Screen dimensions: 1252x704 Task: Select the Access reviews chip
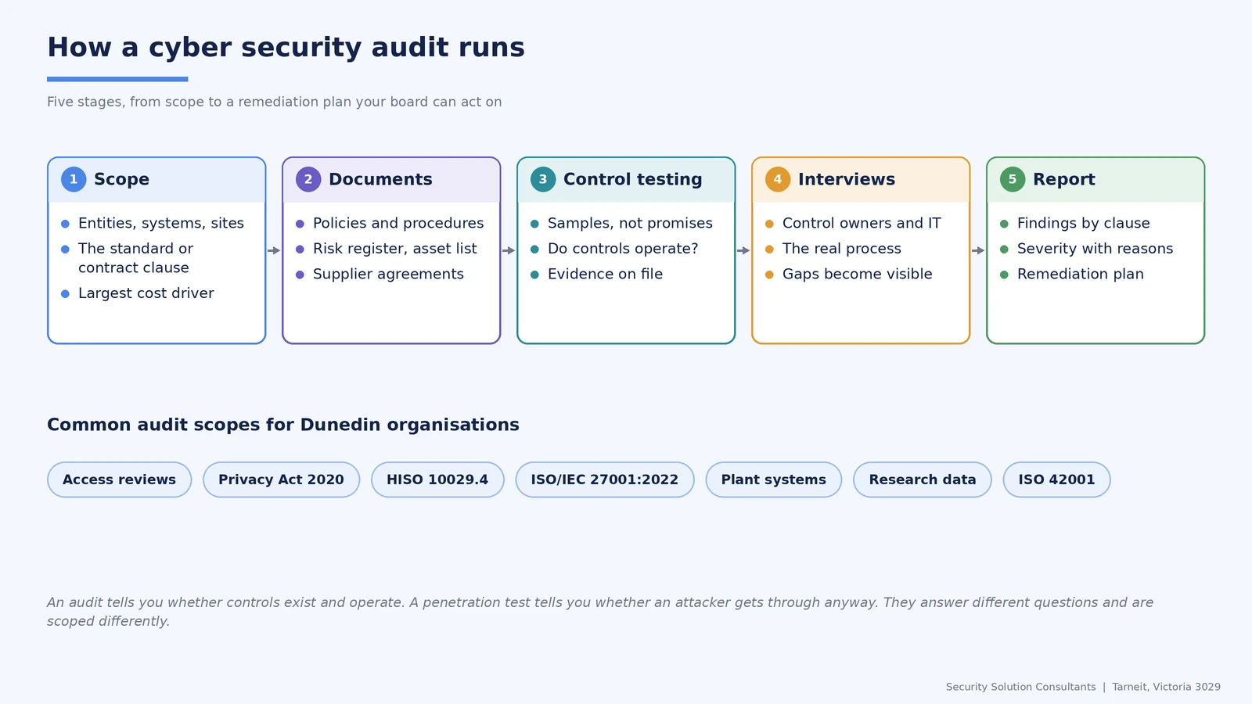tap(120, 480)
